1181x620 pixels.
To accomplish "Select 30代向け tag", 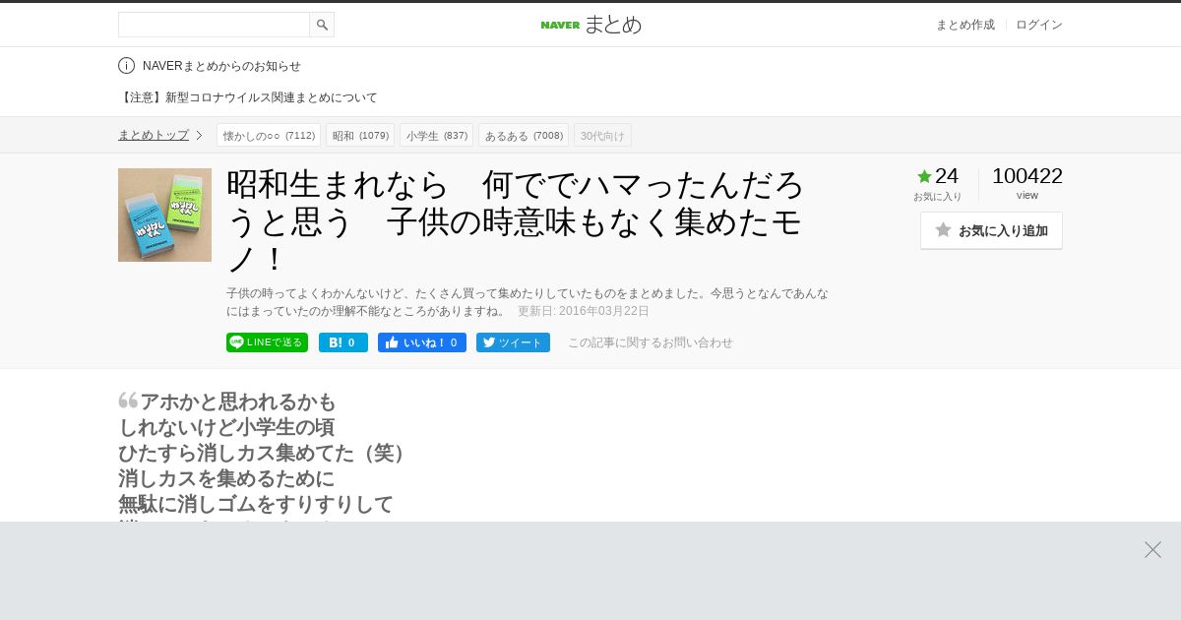I will (x=602, y=135).
